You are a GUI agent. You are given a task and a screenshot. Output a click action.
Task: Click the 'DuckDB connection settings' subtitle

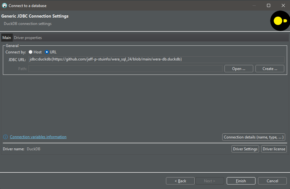point(28,24)
